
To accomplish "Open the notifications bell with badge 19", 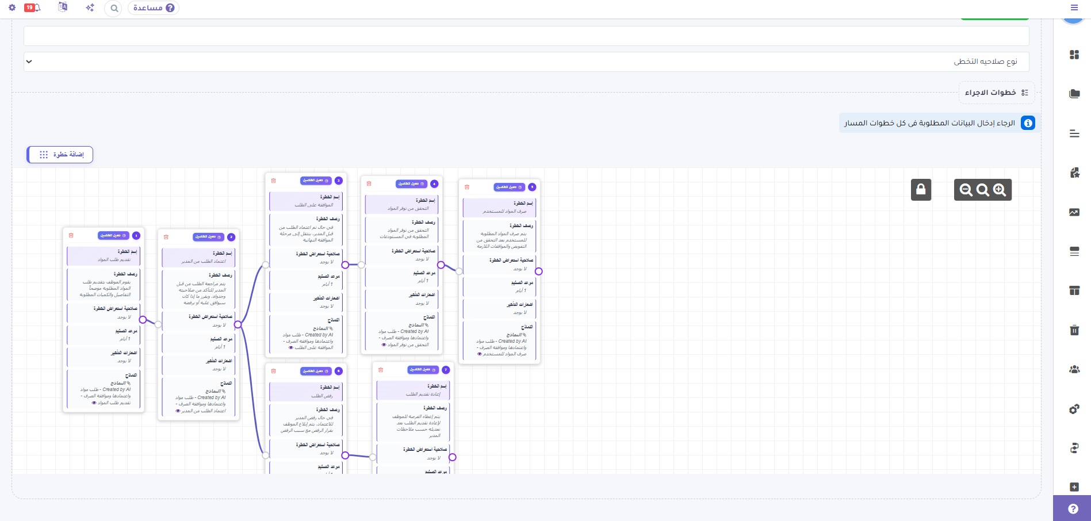I will coord(32,7).
